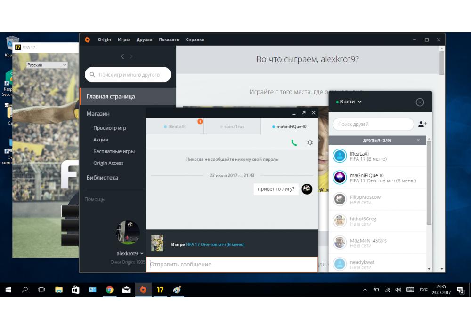Click maGniFiQue-I0 avatar in friends list
The image size is (471, 329).
tap(340, 177)
